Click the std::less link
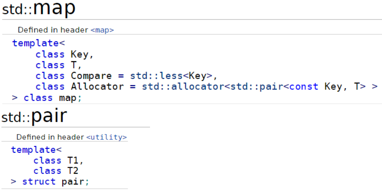Viewport: 382px width, 192px height. (x=156, y=76)
